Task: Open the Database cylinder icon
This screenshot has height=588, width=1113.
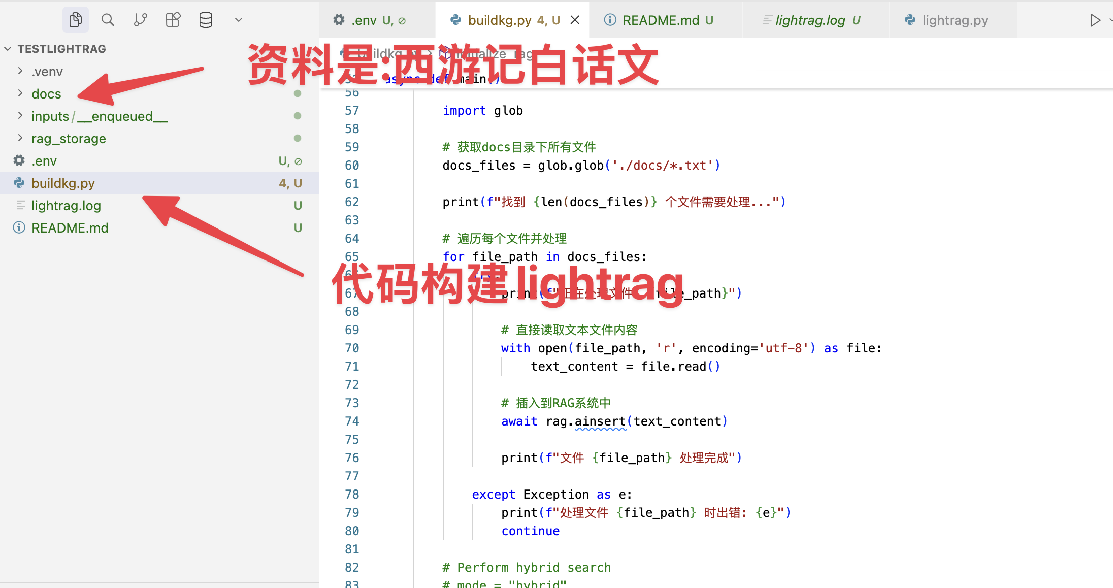Action: click(206, 20)
